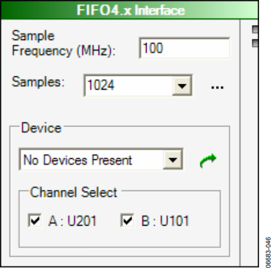Click the Device group box heading
Screen dimensions: 271x268
(41, 128)
